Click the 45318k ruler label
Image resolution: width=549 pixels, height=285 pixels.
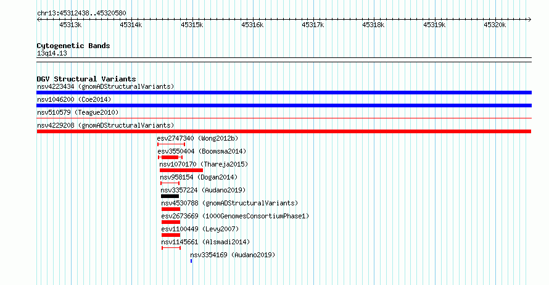[373, 25]
